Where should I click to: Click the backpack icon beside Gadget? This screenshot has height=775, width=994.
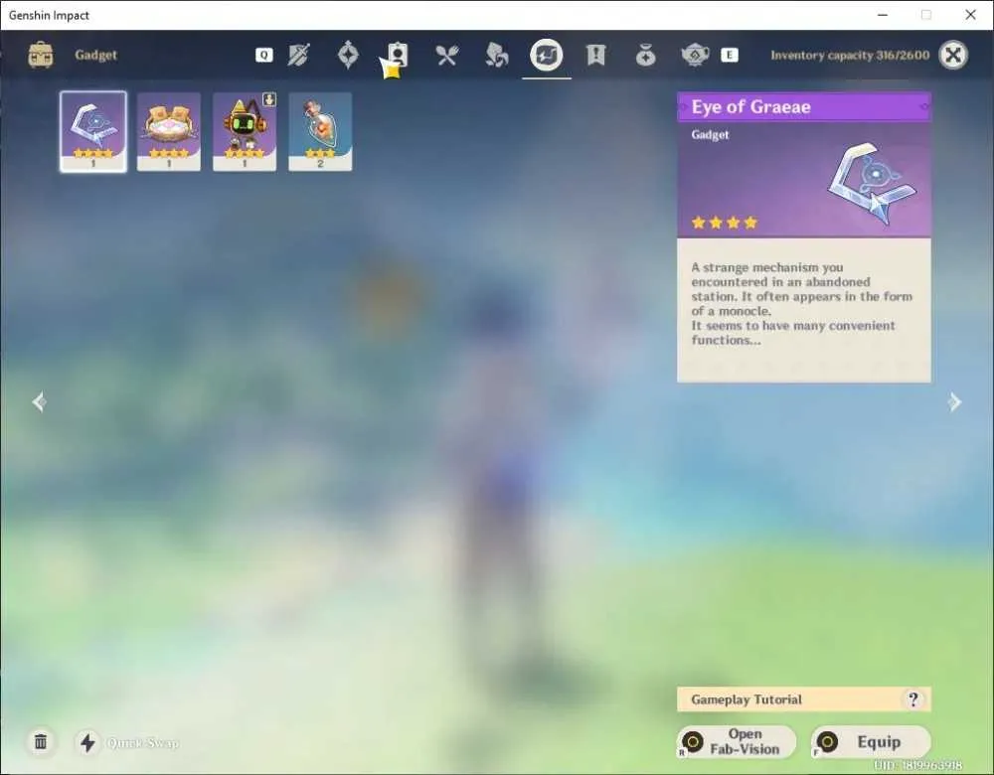41,55
